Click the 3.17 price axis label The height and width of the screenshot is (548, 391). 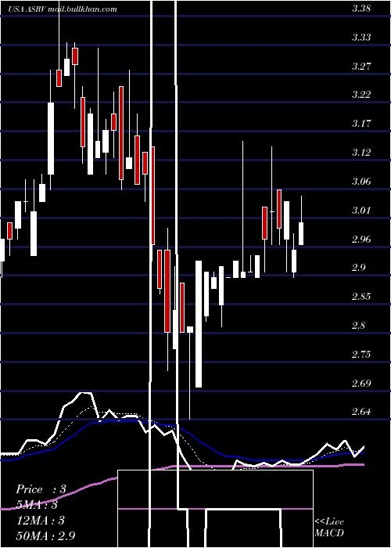361,124
